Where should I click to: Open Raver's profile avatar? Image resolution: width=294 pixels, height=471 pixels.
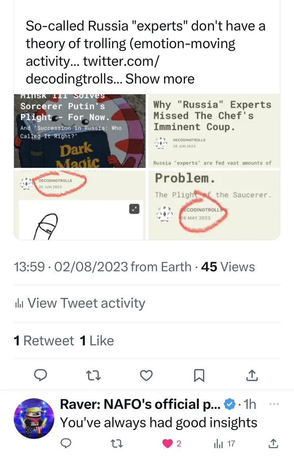coord(34,419)
